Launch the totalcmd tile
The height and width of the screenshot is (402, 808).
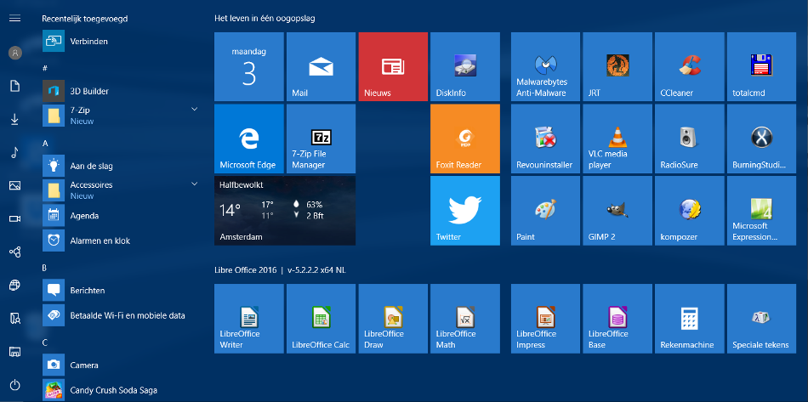[761, 66]
